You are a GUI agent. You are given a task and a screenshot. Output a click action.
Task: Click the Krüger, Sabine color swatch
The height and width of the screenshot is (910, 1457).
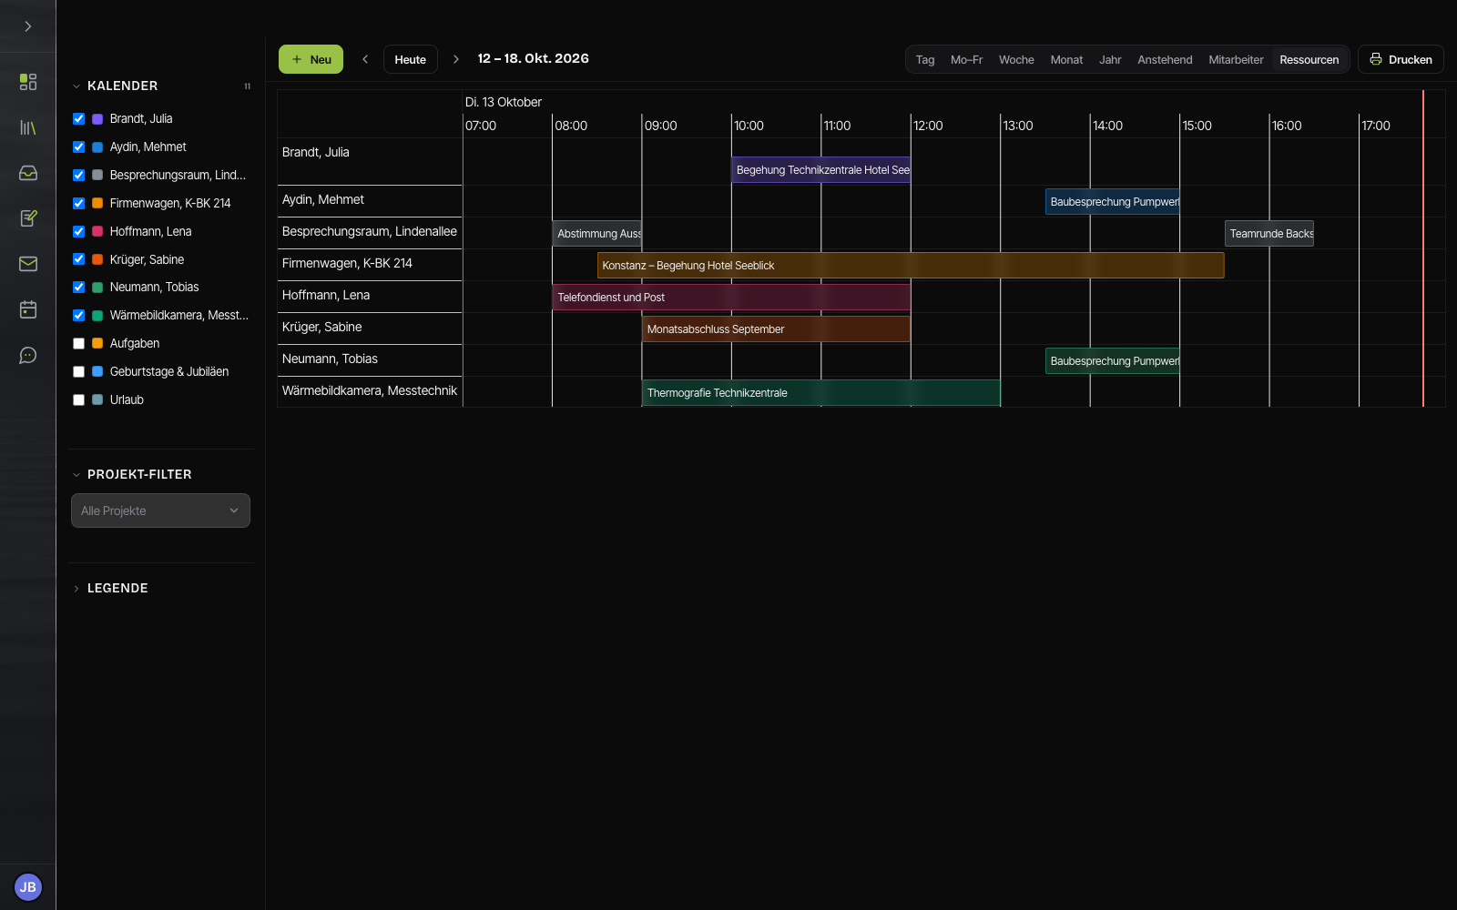(x=97, y=259)
